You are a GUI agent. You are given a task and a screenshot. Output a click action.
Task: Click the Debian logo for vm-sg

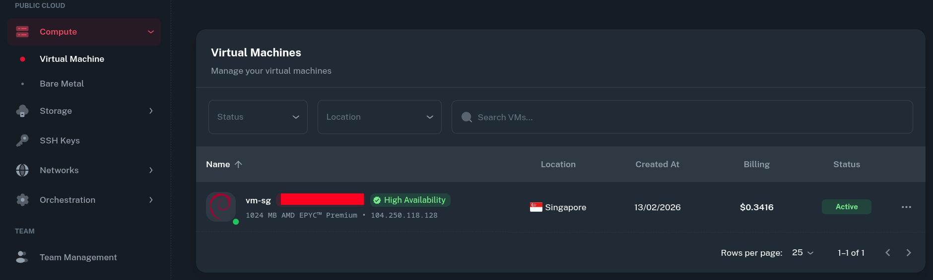pyautogui.click(x=221, y=206)
